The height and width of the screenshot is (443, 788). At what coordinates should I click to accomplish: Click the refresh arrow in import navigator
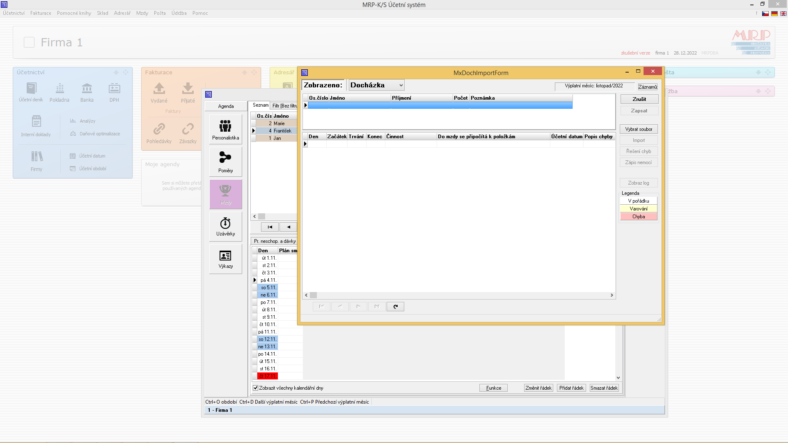395,307
